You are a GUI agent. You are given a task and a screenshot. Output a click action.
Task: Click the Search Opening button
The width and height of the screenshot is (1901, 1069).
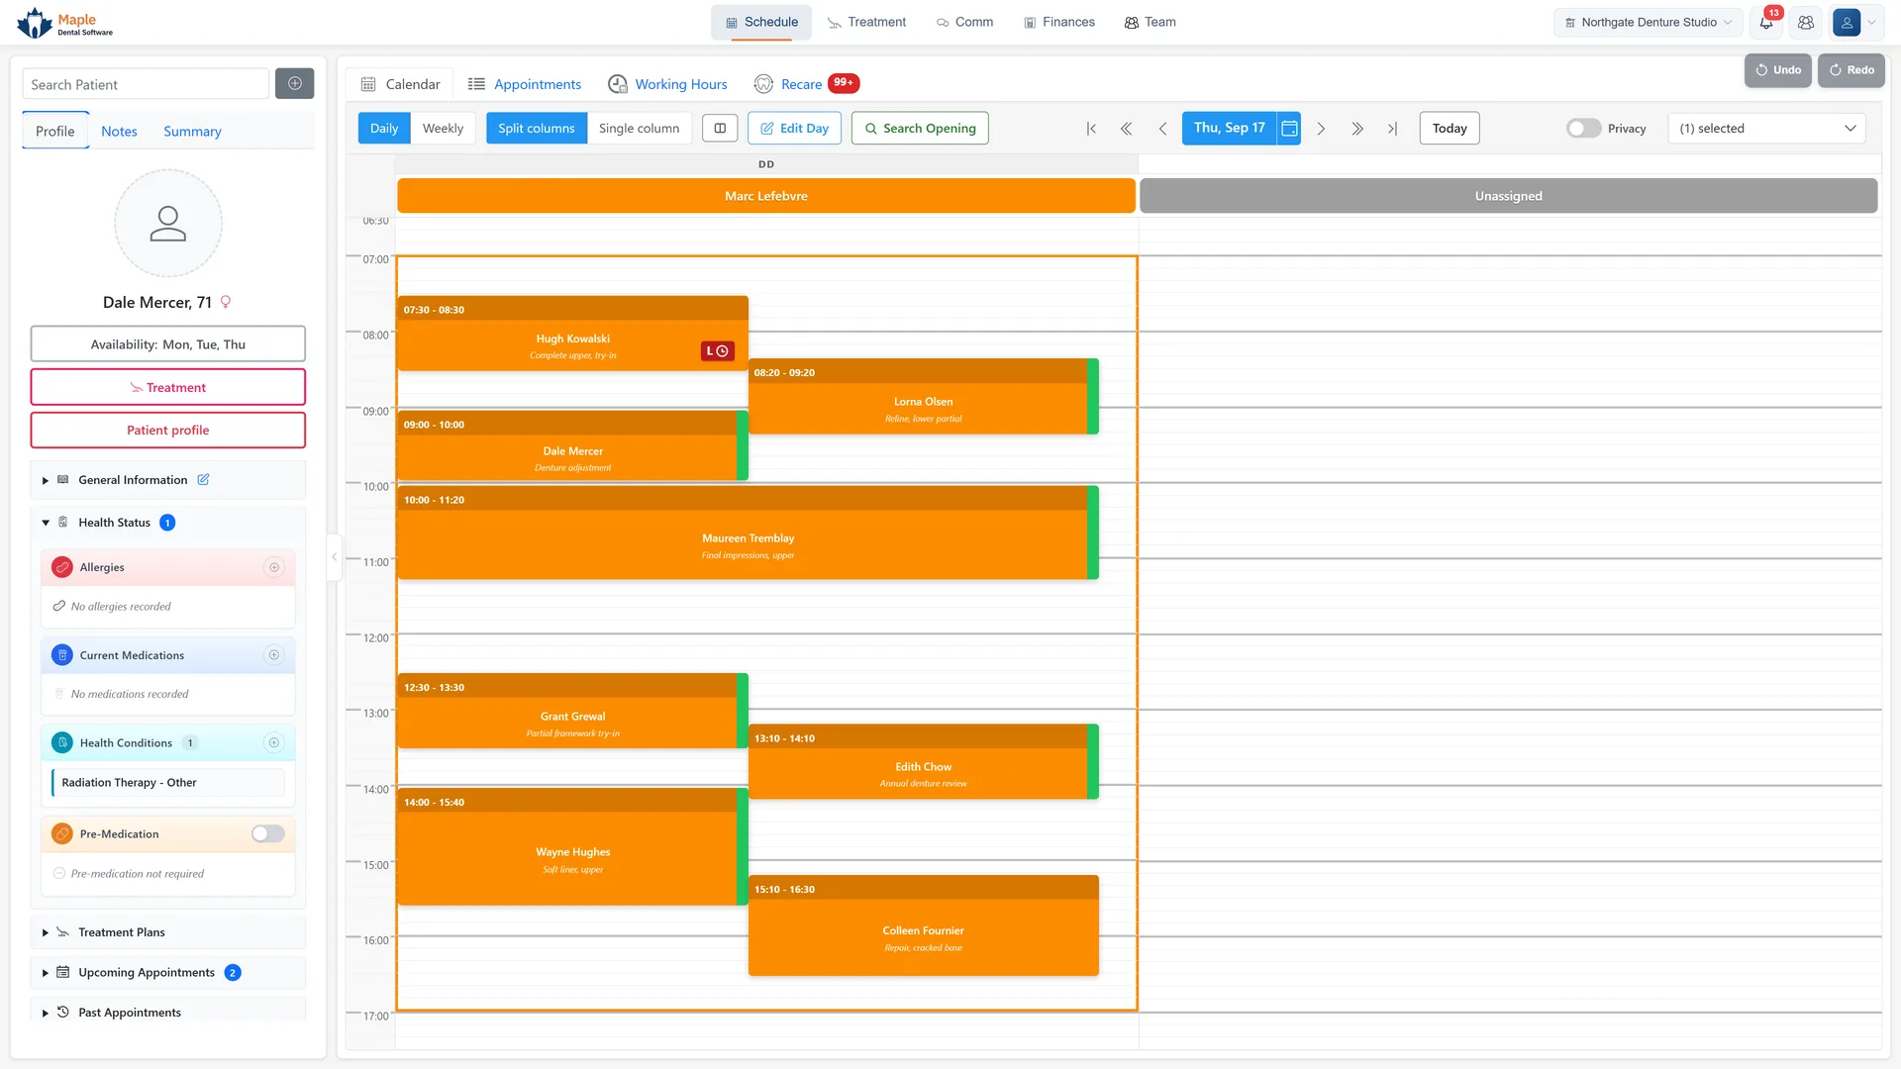tap(920, 129)
